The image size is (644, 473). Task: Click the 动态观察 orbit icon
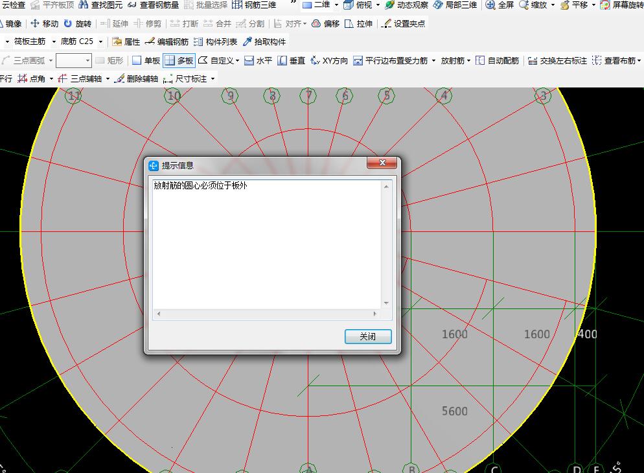tap(390, 5)
